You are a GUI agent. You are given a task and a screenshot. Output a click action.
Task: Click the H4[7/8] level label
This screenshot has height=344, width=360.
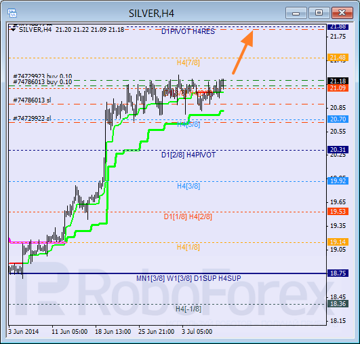(188, 62)
